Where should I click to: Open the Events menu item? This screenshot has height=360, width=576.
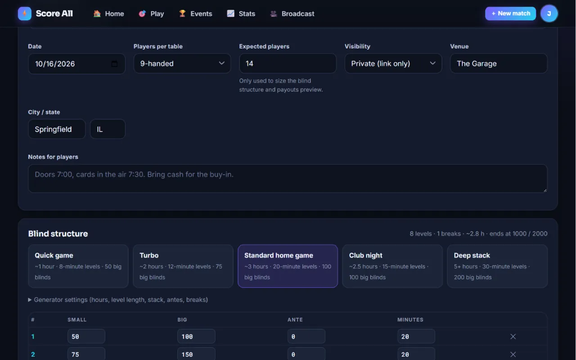click(195, 13)
